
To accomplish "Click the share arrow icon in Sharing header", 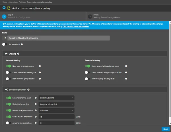I will (x=6, y=54).
